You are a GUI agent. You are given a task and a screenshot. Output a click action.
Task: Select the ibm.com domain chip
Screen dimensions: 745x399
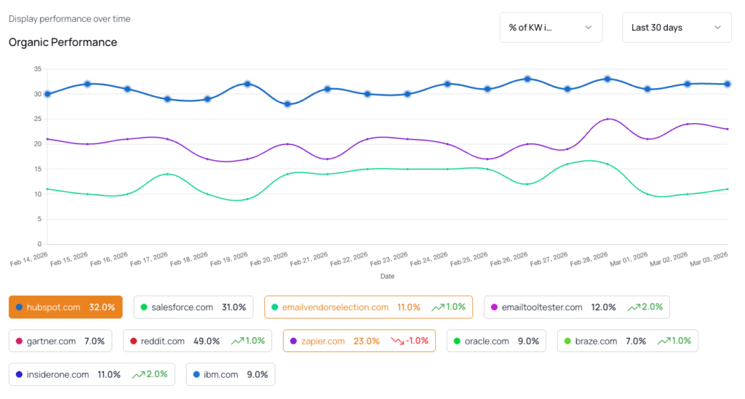(231, 374)
